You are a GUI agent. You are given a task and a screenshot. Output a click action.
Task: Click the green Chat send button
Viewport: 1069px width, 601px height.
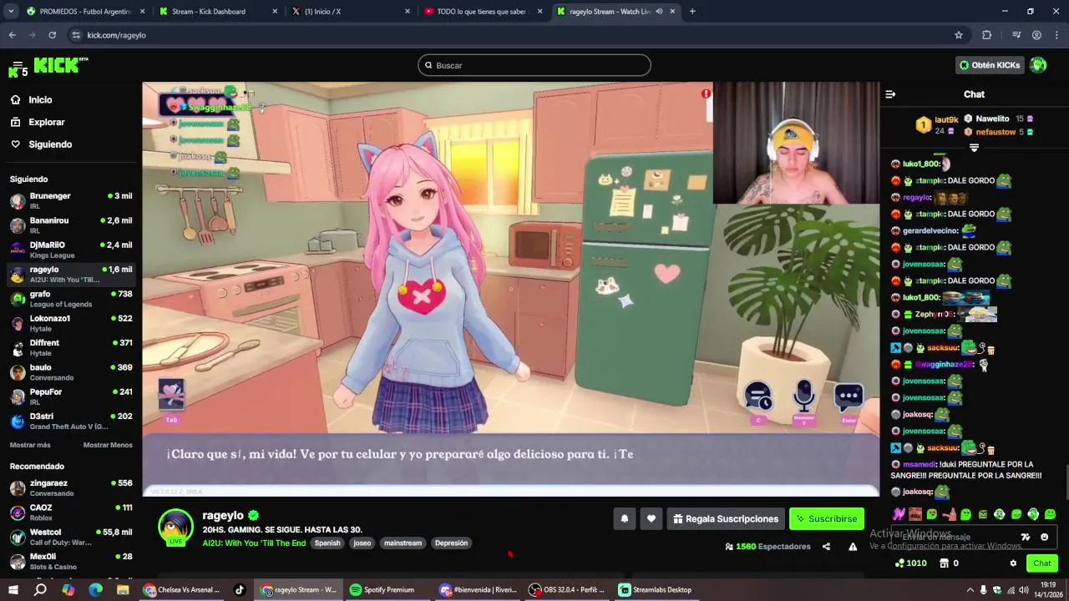click(x=1041, y=563)
